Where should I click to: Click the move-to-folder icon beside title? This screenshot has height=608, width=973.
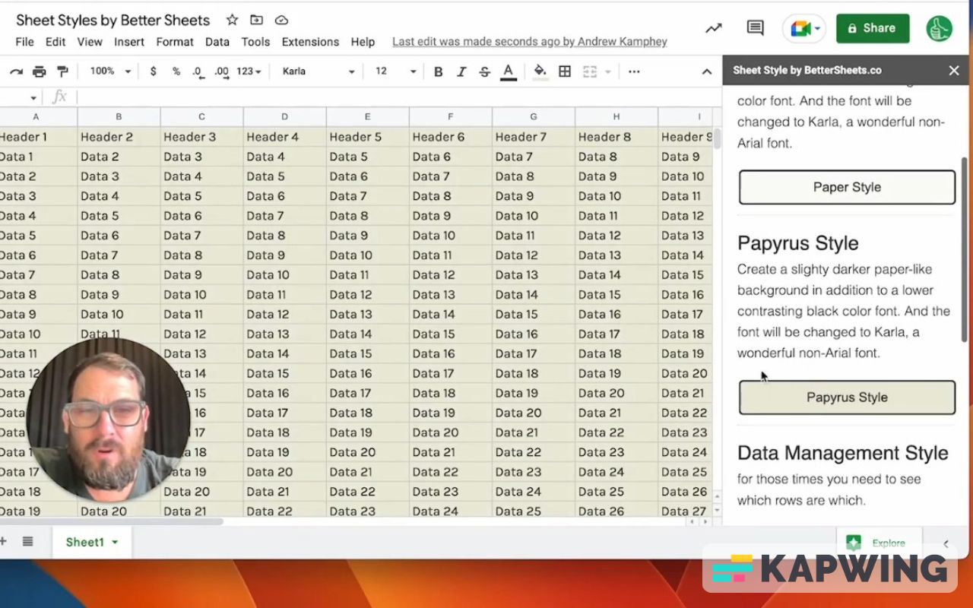[x=256, y=21]
